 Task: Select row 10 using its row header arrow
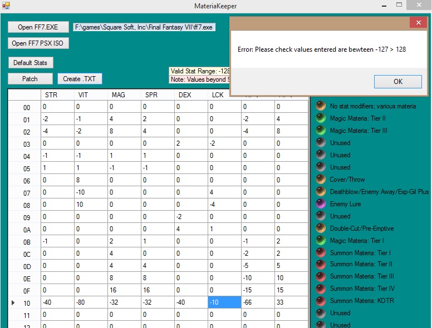pyautogui.click(x=13, y=302)
